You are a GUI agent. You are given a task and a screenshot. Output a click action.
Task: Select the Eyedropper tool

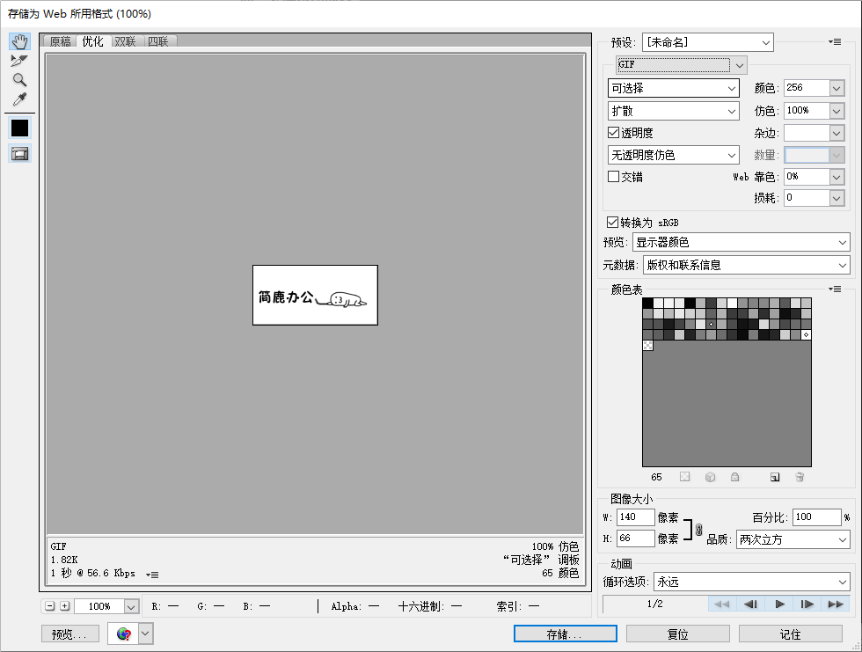[19, 99]
